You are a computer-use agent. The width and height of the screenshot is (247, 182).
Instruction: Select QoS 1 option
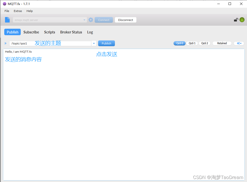tap(192, 43)
